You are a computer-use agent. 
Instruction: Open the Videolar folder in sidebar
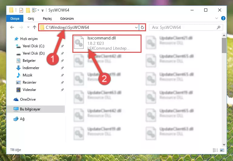(x=29, y=90)
